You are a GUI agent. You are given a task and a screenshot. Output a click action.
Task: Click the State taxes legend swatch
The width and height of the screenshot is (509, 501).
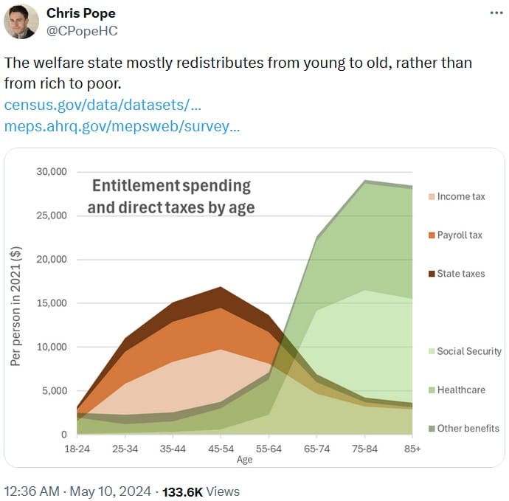(431, 274)
